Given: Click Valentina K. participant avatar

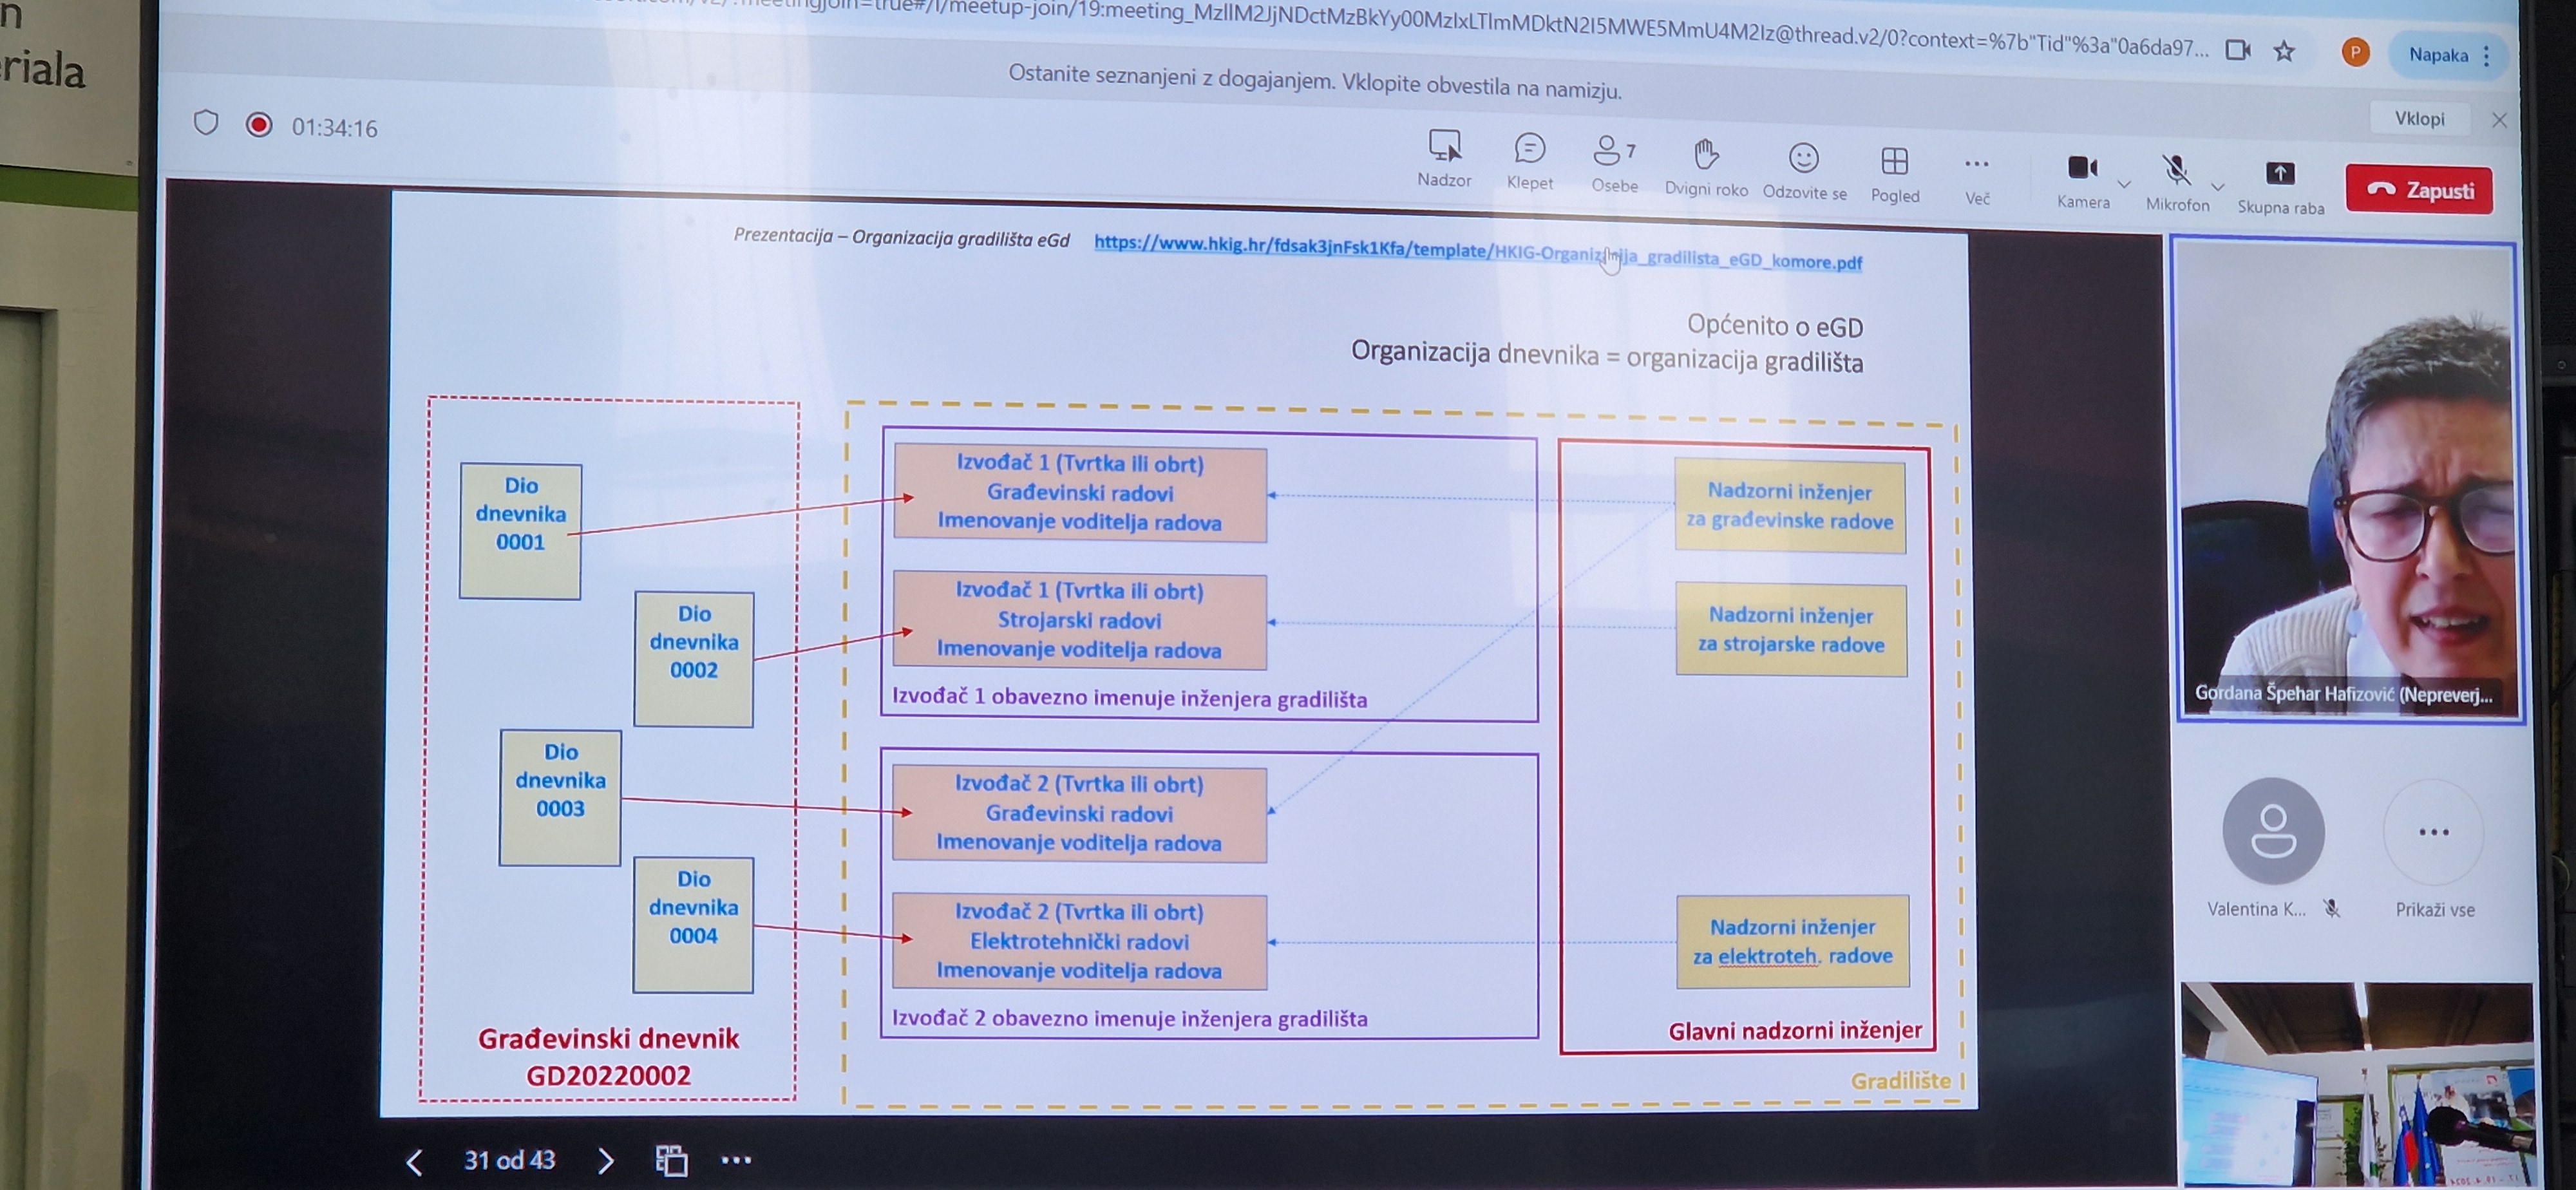Looking at the screenshot, I should coord(2273,831).
